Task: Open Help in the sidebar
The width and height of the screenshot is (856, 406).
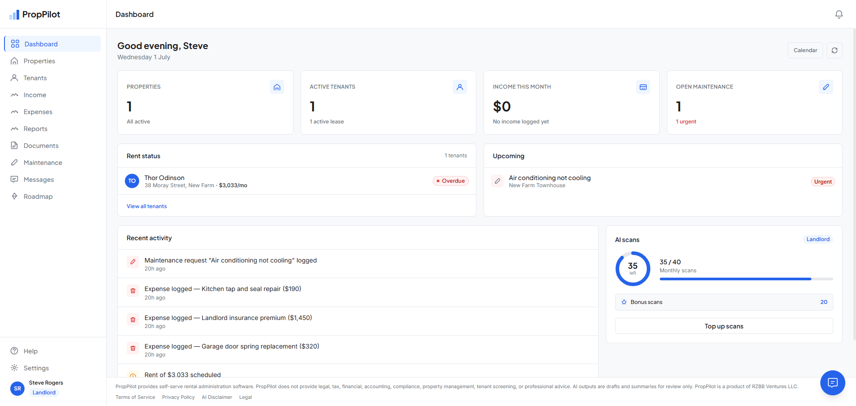Action: tap(53, 351)
